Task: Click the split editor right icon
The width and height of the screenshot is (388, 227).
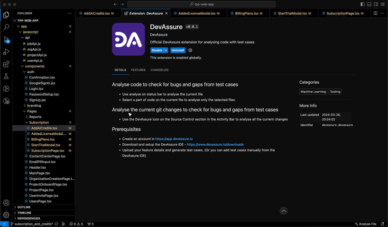Action: [375, 13]
